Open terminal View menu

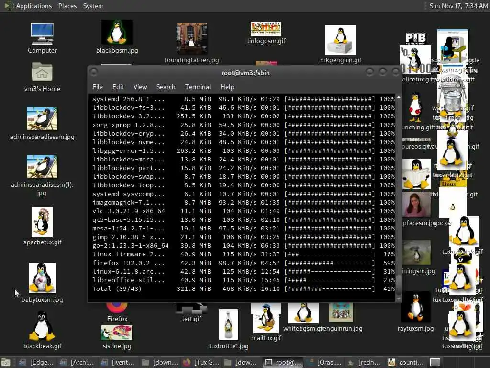[x=140, y=87]
